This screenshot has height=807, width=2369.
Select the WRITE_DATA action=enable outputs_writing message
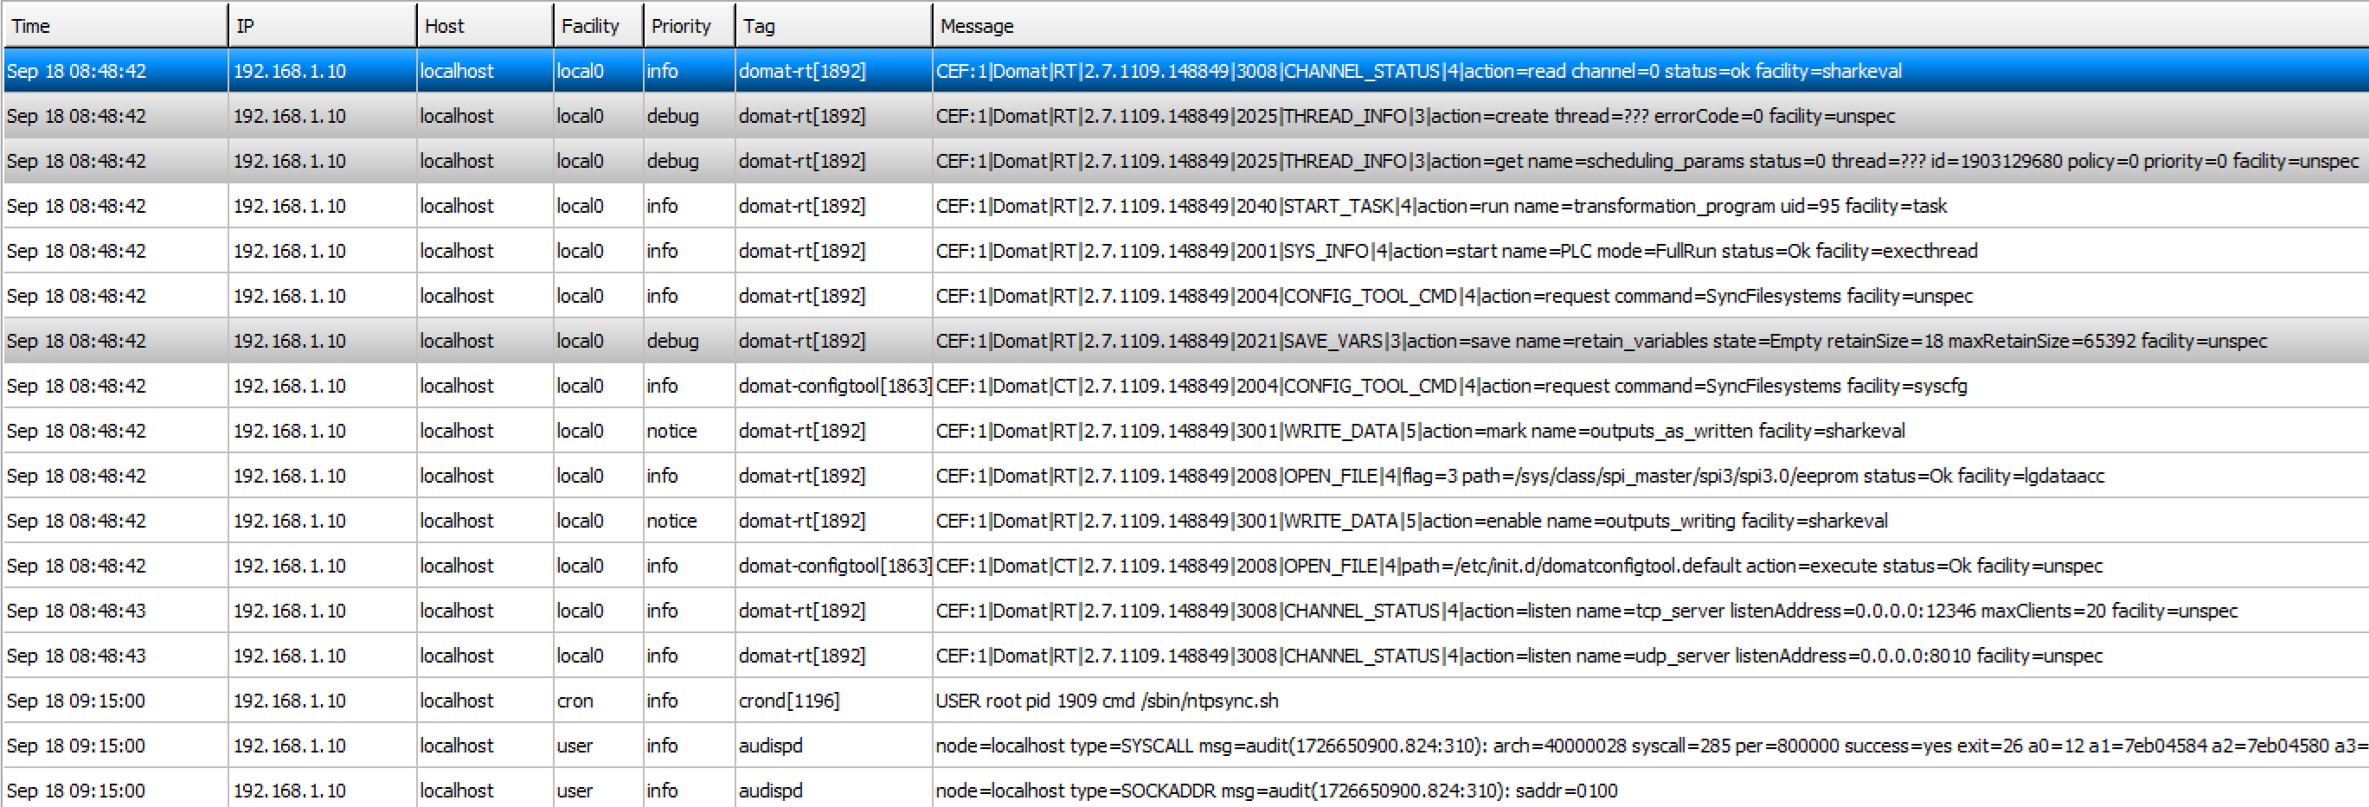click(x=1412, y=522)
